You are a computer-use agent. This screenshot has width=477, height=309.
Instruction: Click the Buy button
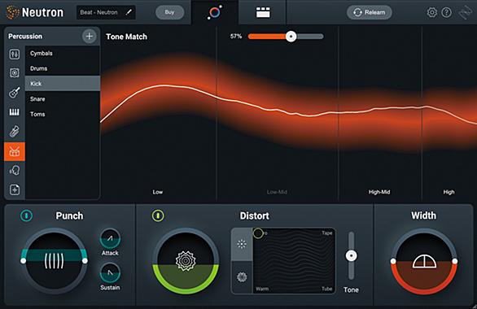pos(169,12)
